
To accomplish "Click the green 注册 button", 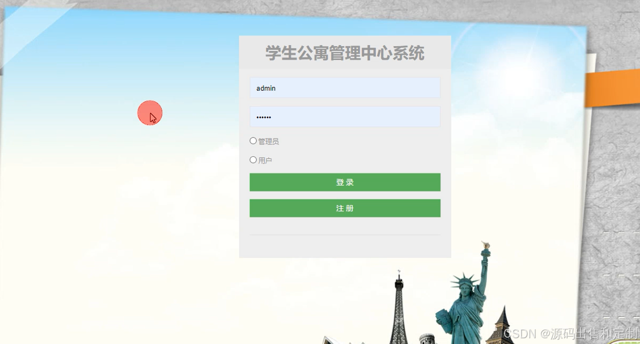I will [x=345, y=208].
